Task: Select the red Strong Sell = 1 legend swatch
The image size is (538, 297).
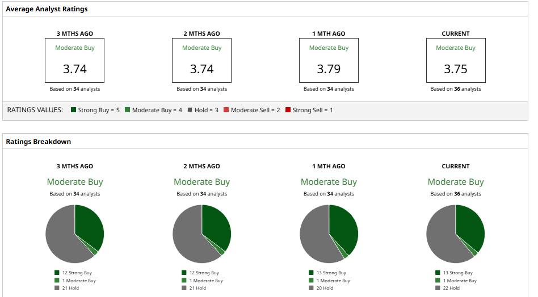Action: tap(288, 110)
